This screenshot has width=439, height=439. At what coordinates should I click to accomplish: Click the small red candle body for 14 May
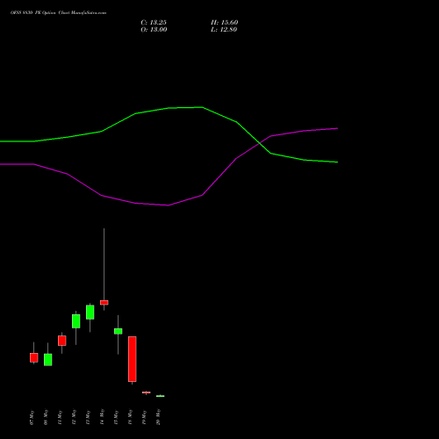tap(104, 303)
